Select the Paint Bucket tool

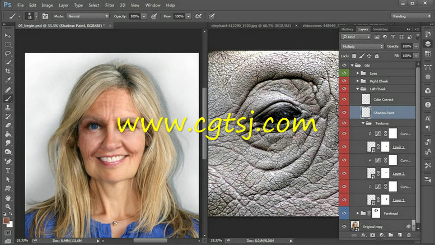8,134
